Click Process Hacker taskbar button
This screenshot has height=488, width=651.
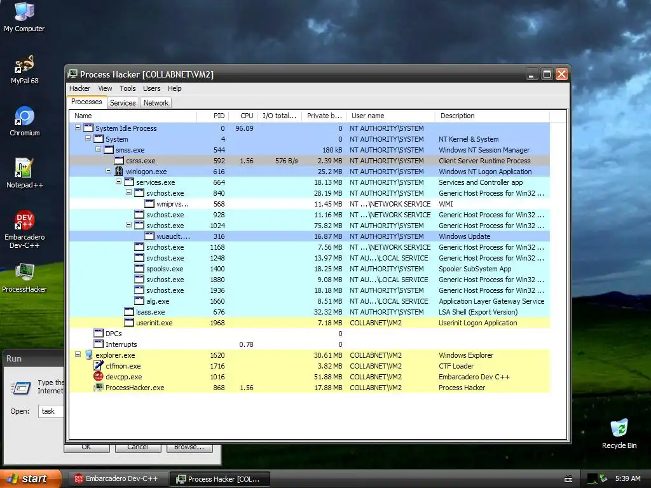(219, 479)
